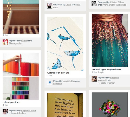
Task: Click Angelena Moio's avatar photo
Action: [x=5, y=112]
